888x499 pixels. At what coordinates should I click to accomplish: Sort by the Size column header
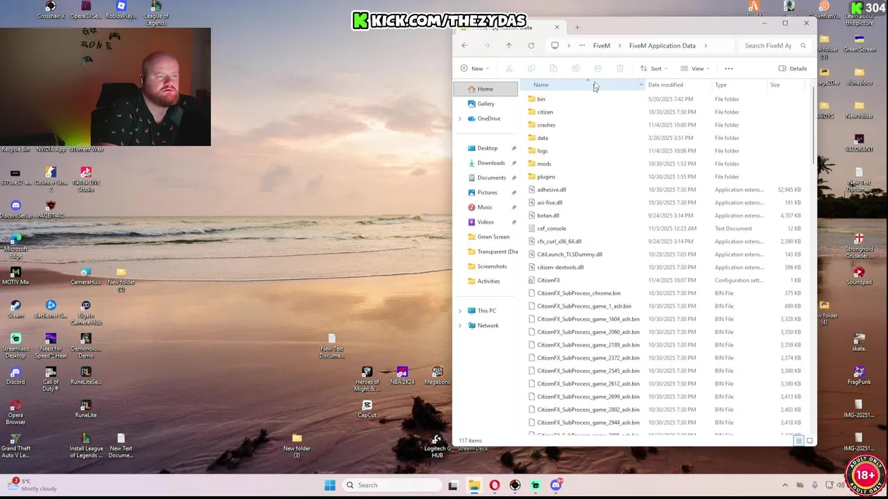click(x=775, y=85)
